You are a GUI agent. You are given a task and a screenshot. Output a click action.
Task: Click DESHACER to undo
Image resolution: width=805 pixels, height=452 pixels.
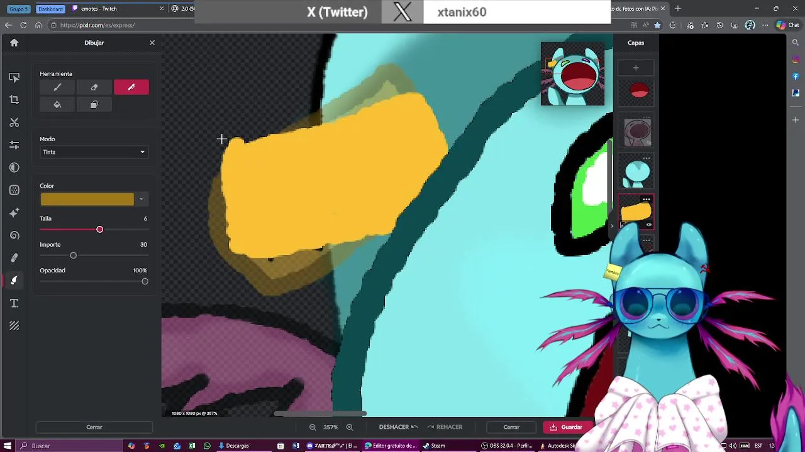pyautogui.click(x=398, y=427)
